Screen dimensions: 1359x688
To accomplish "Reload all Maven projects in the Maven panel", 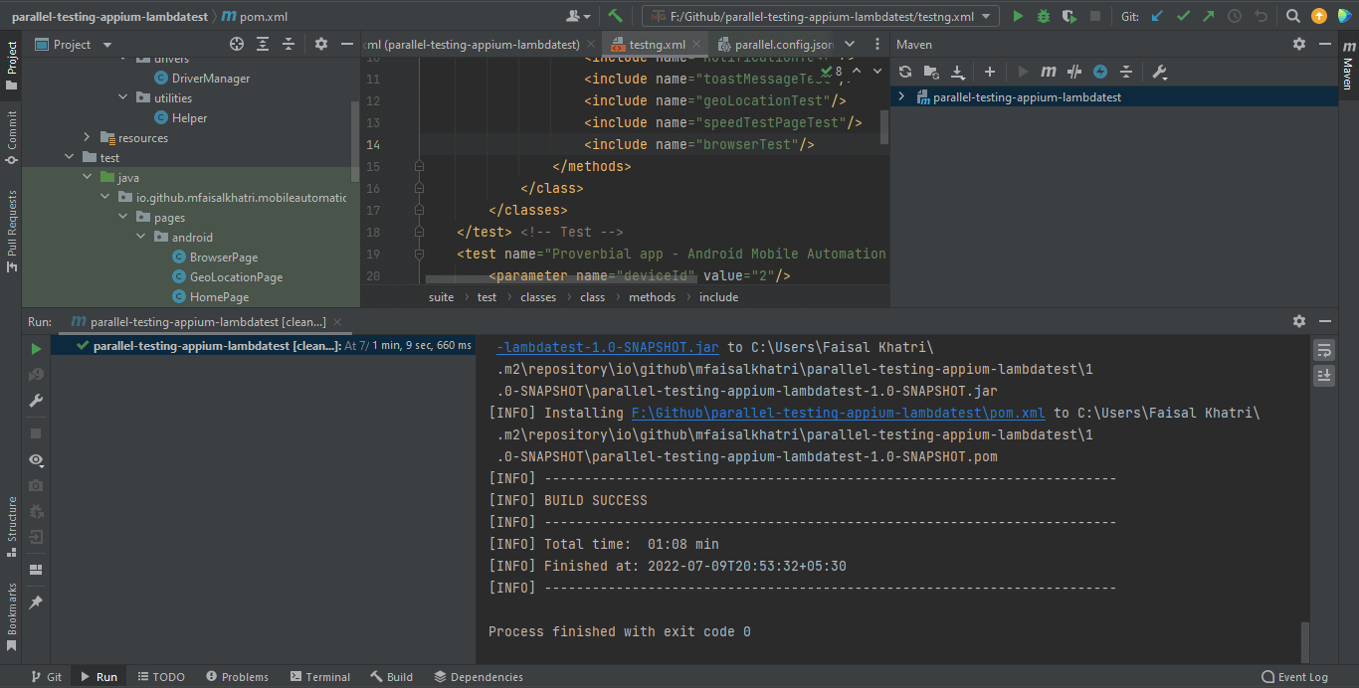I will [905, 72].
